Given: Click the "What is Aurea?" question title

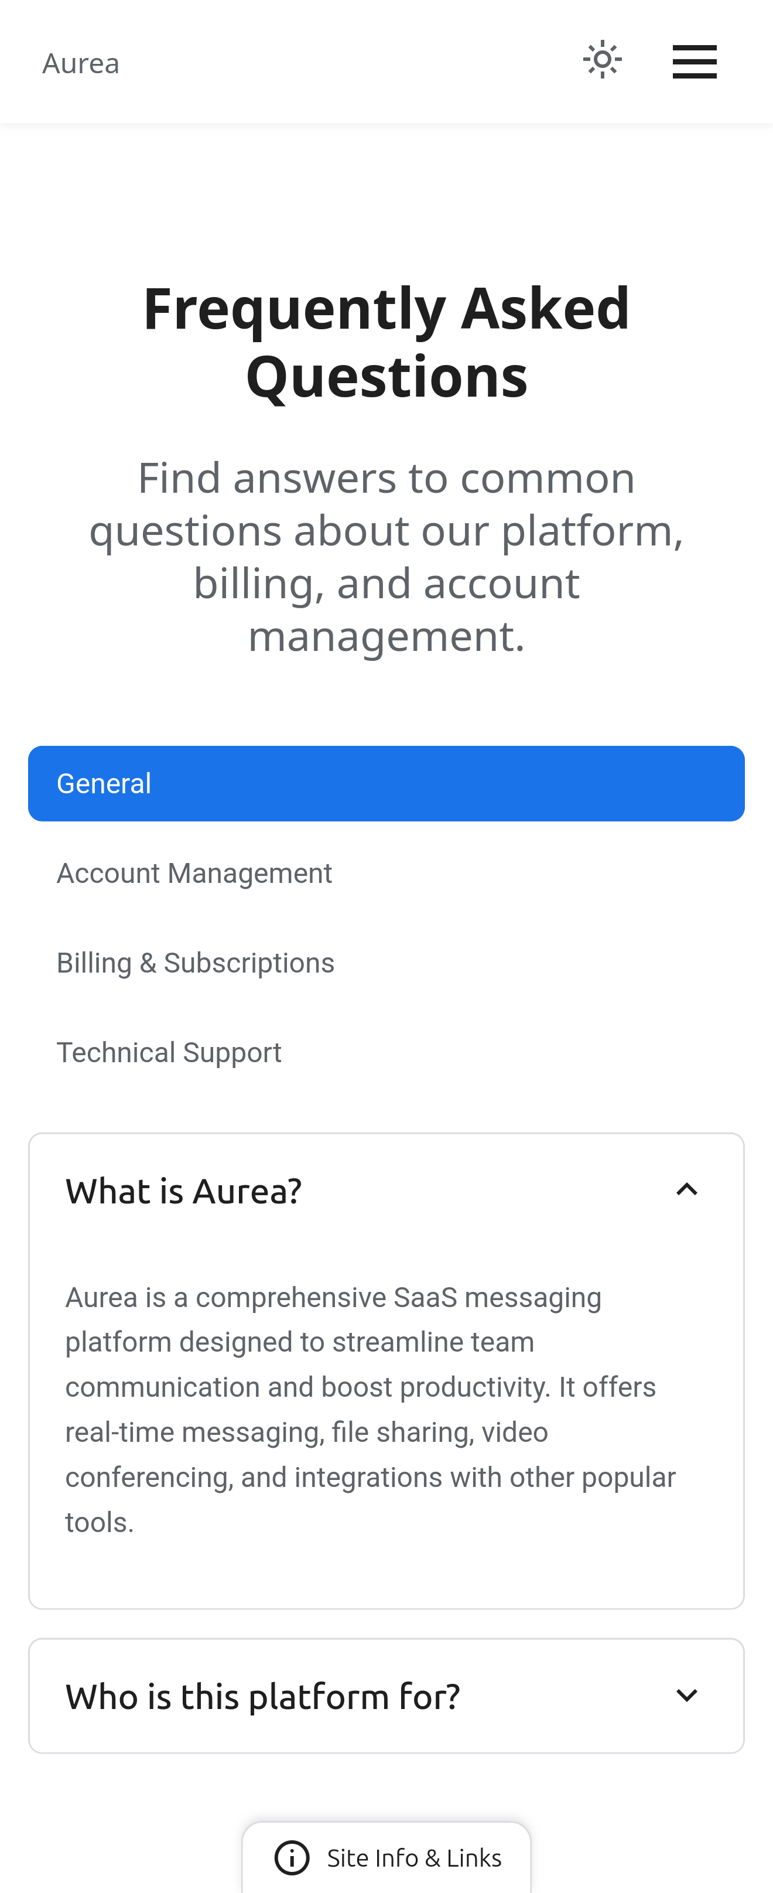Looking at the screenshot, I should click(184, 1191).
